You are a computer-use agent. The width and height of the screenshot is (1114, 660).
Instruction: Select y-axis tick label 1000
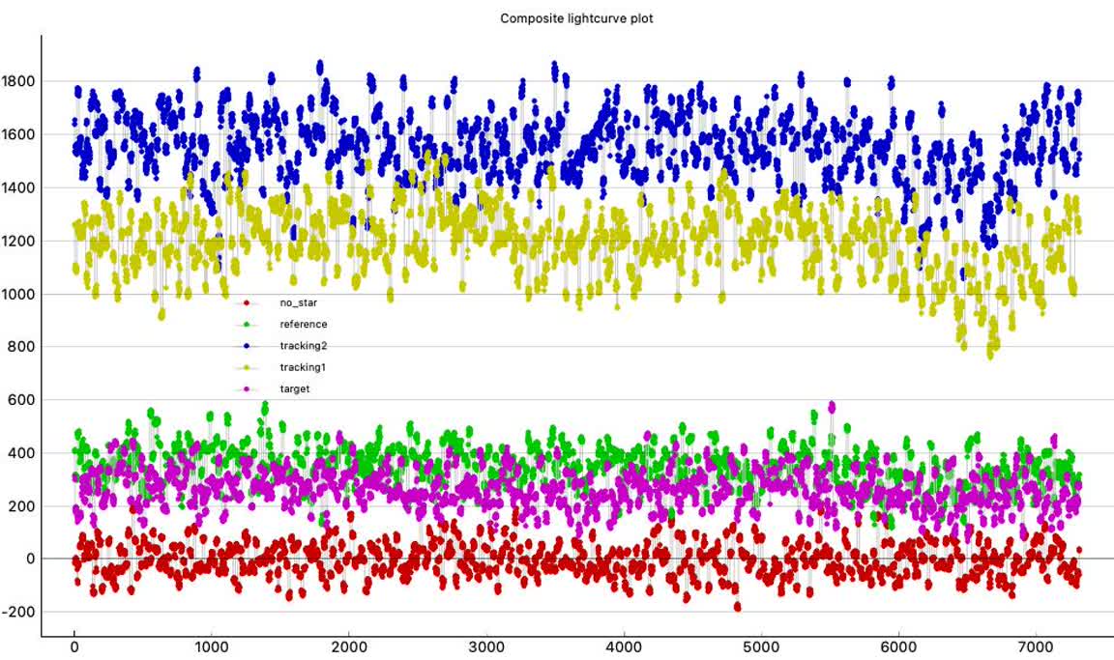[x=19, y=294]
